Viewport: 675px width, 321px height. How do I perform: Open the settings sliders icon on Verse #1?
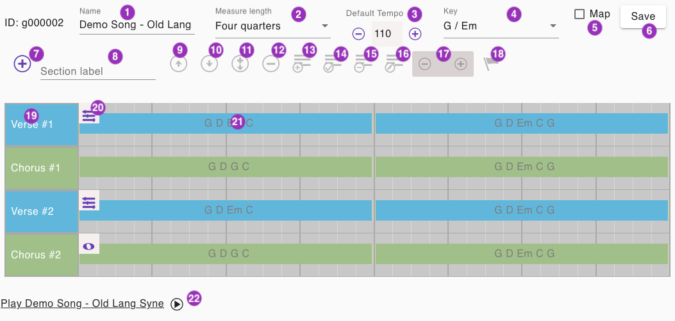(x=89, y=116)
